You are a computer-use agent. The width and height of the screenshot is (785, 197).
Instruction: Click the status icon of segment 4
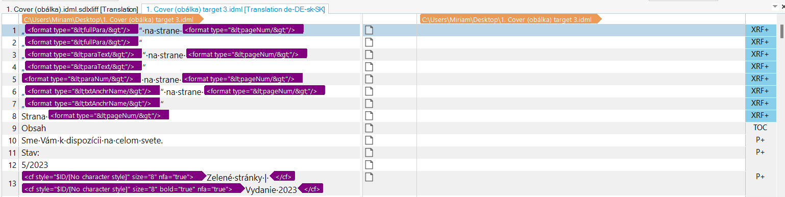[369, 67]
